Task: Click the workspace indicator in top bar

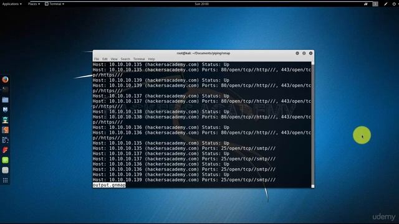Action: point(375,4)
